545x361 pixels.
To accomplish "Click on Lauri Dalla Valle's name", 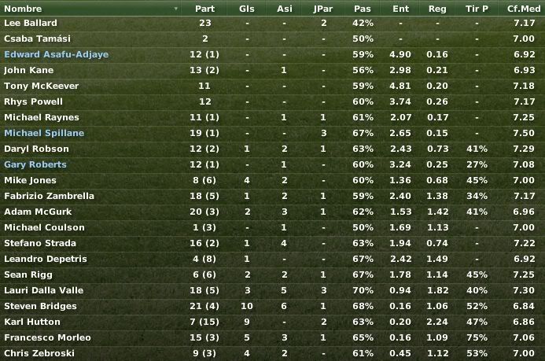I will (44, 290).
